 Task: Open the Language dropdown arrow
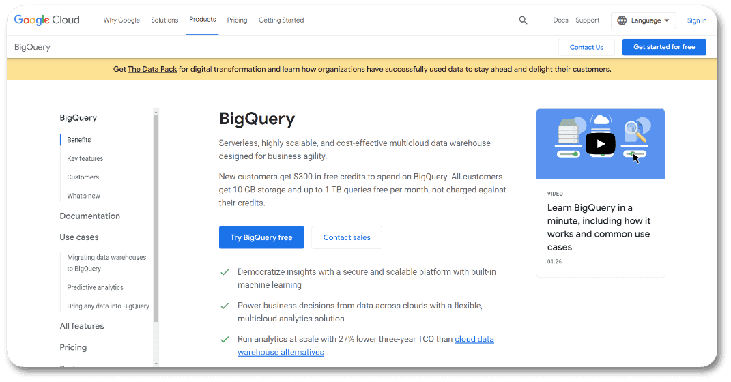tap(667, 20)
